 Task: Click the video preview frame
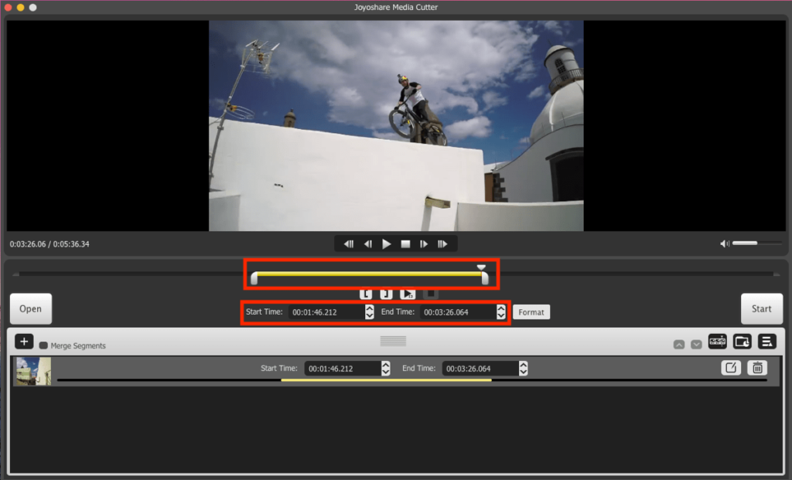[x=396, y=126]
